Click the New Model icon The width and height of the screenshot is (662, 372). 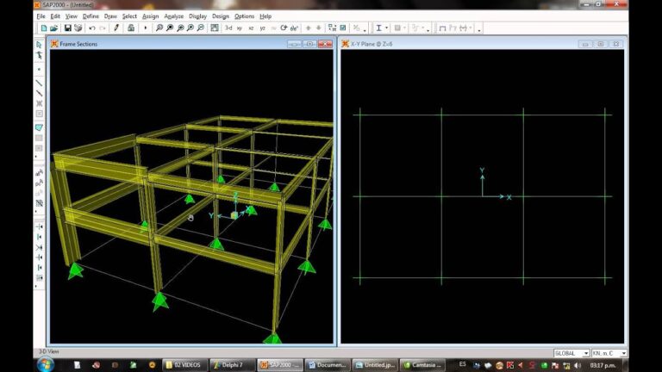click(x=43, y=28)
